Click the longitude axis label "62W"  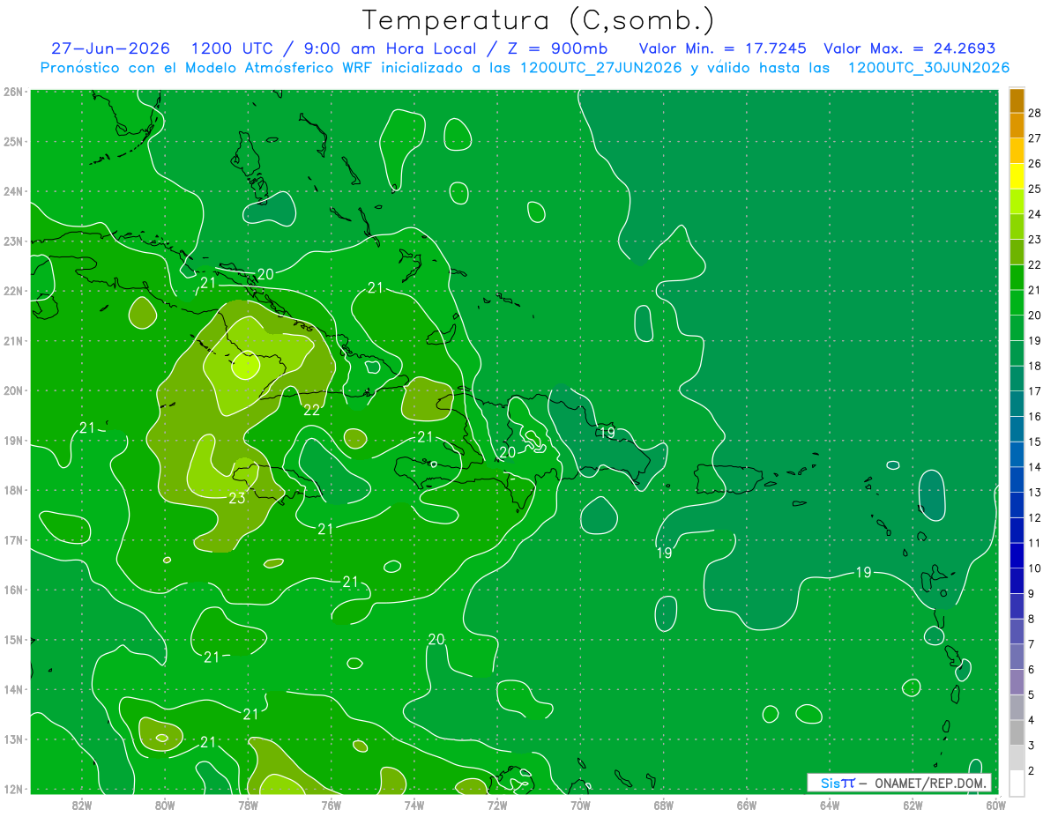tap(913, 804)
